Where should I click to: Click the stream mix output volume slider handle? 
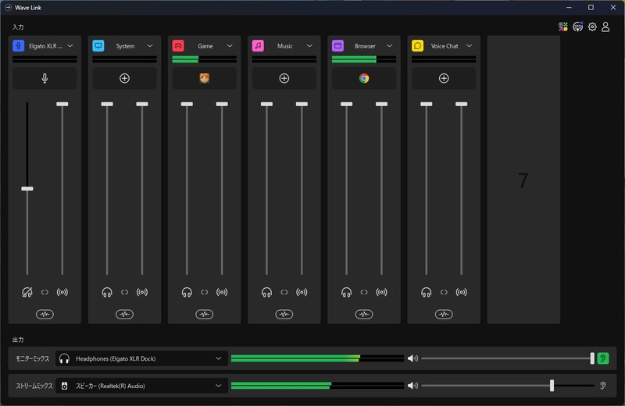tap(552, 385)
